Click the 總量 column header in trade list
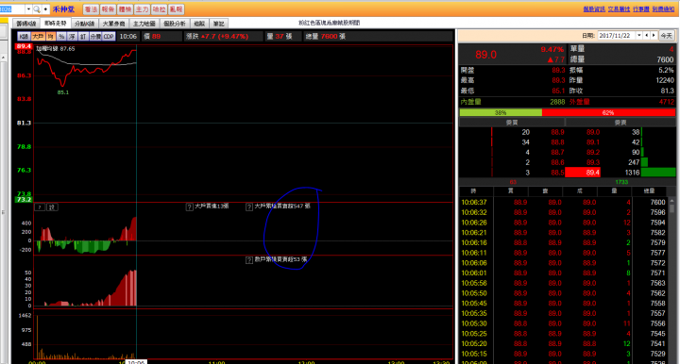 649,190
